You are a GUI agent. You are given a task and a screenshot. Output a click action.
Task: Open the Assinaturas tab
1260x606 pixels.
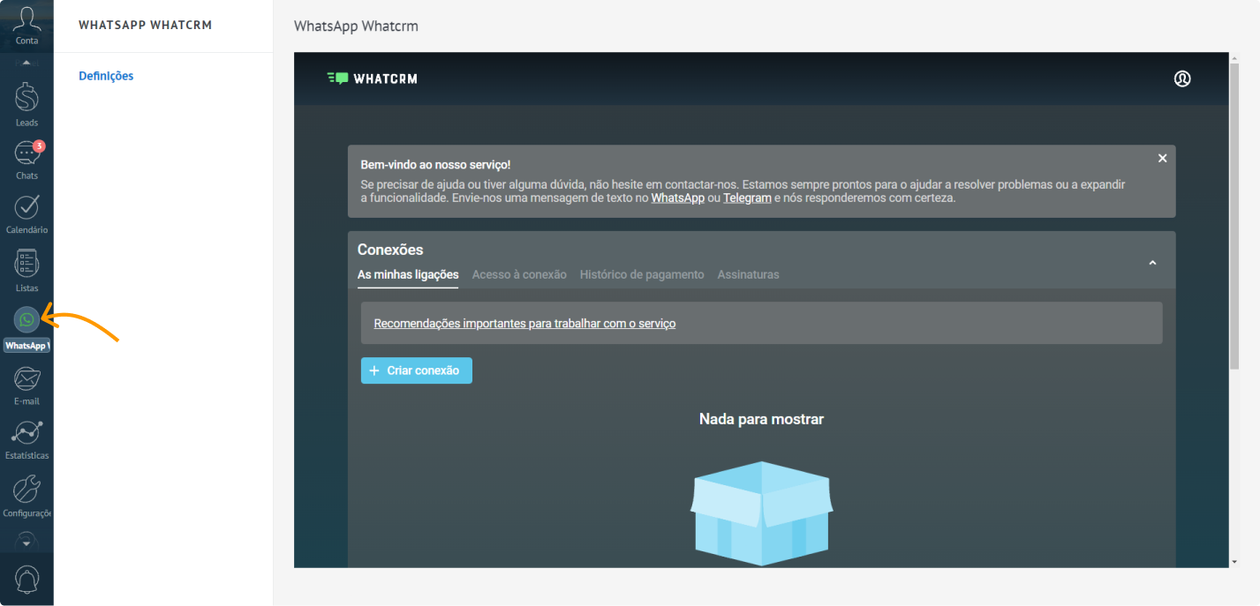[748, 274]
